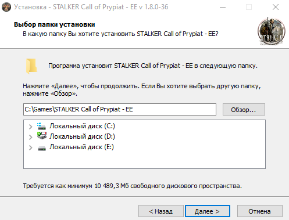This screenshot has height=220, width=289.
Task: Expand the Локальный диск (C:) tree node
Action: point(30,127)
